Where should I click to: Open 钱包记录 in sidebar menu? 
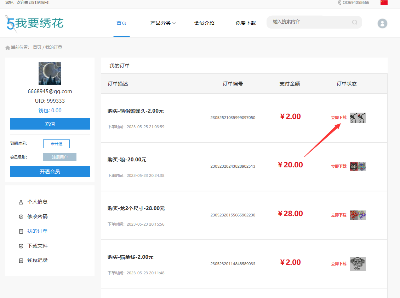[38, 260]
